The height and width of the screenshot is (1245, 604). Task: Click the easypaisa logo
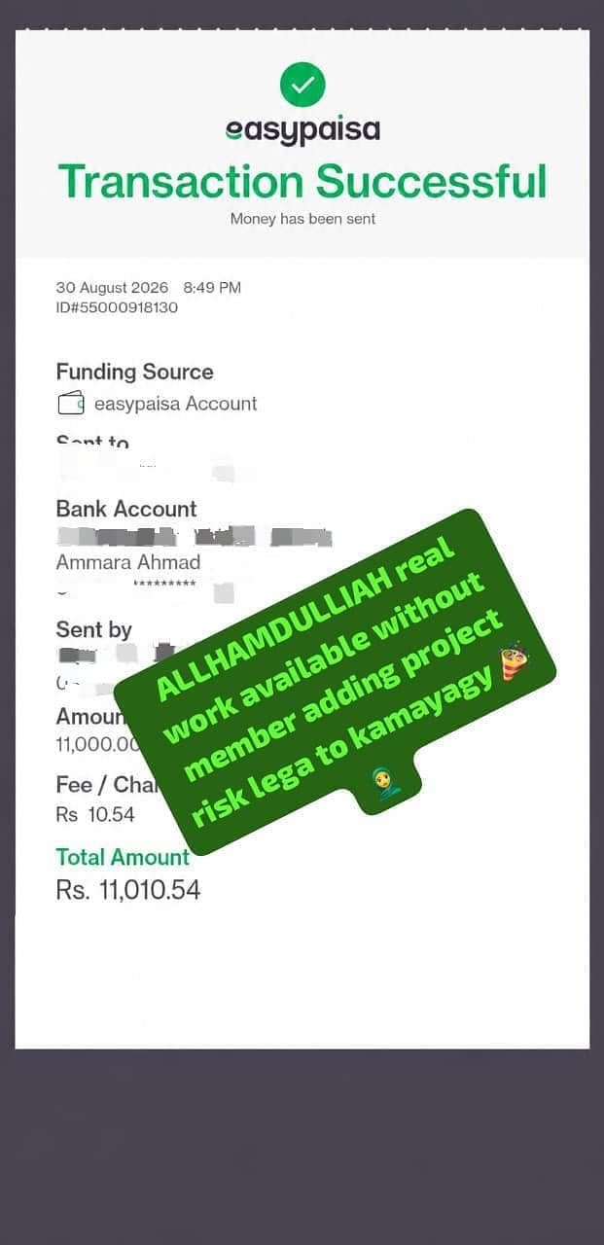tap(302, 130)
